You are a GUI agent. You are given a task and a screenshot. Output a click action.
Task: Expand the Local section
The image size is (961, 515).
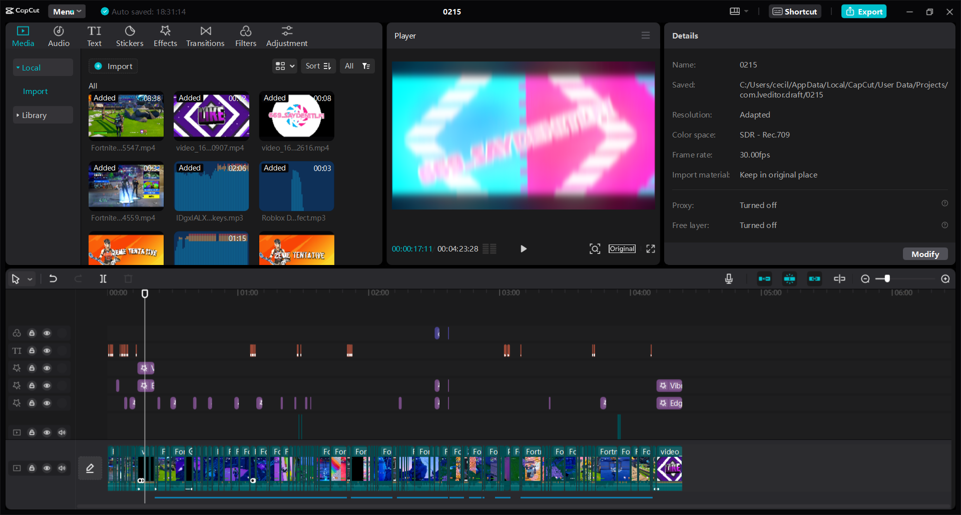click(x=43, y=67)
